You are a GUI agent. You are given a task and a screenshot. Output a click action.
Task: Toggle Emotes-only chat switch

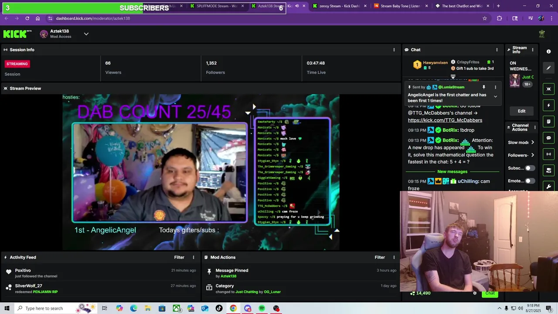pyautogui.click(x=530, y=181)
